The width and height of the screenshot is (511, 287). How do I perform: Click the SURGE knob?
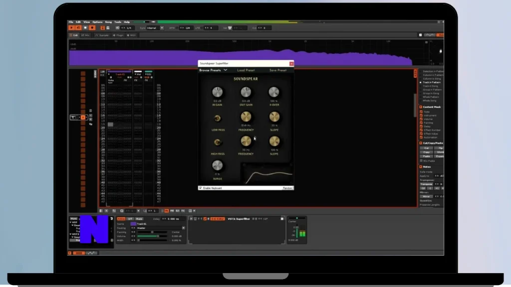click(x=218, y=165)
